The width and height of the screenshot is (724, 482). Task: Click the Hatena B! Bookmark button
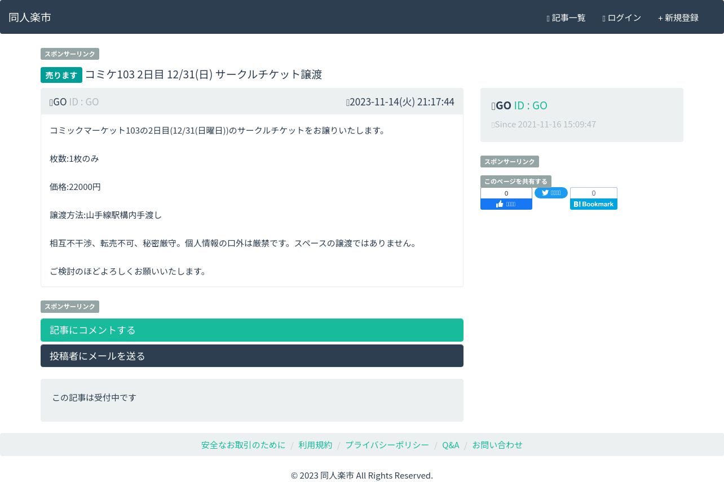594,204
